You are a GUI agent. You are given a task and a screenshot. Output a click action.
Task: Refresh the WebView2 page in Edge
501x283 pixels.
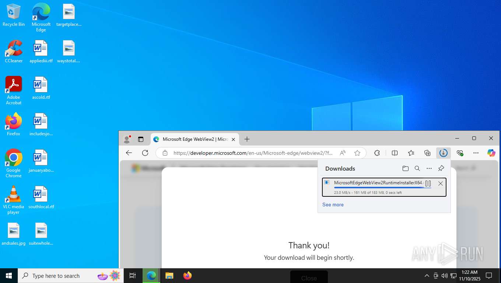tap(145, 153)
